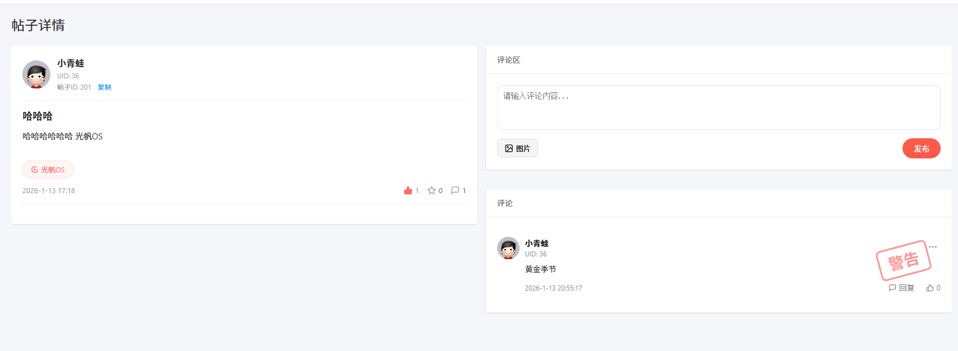This screenshot has height=351, width=958.
Task: Click the 光帆OS topic tag
Action: tap(48, 170)
